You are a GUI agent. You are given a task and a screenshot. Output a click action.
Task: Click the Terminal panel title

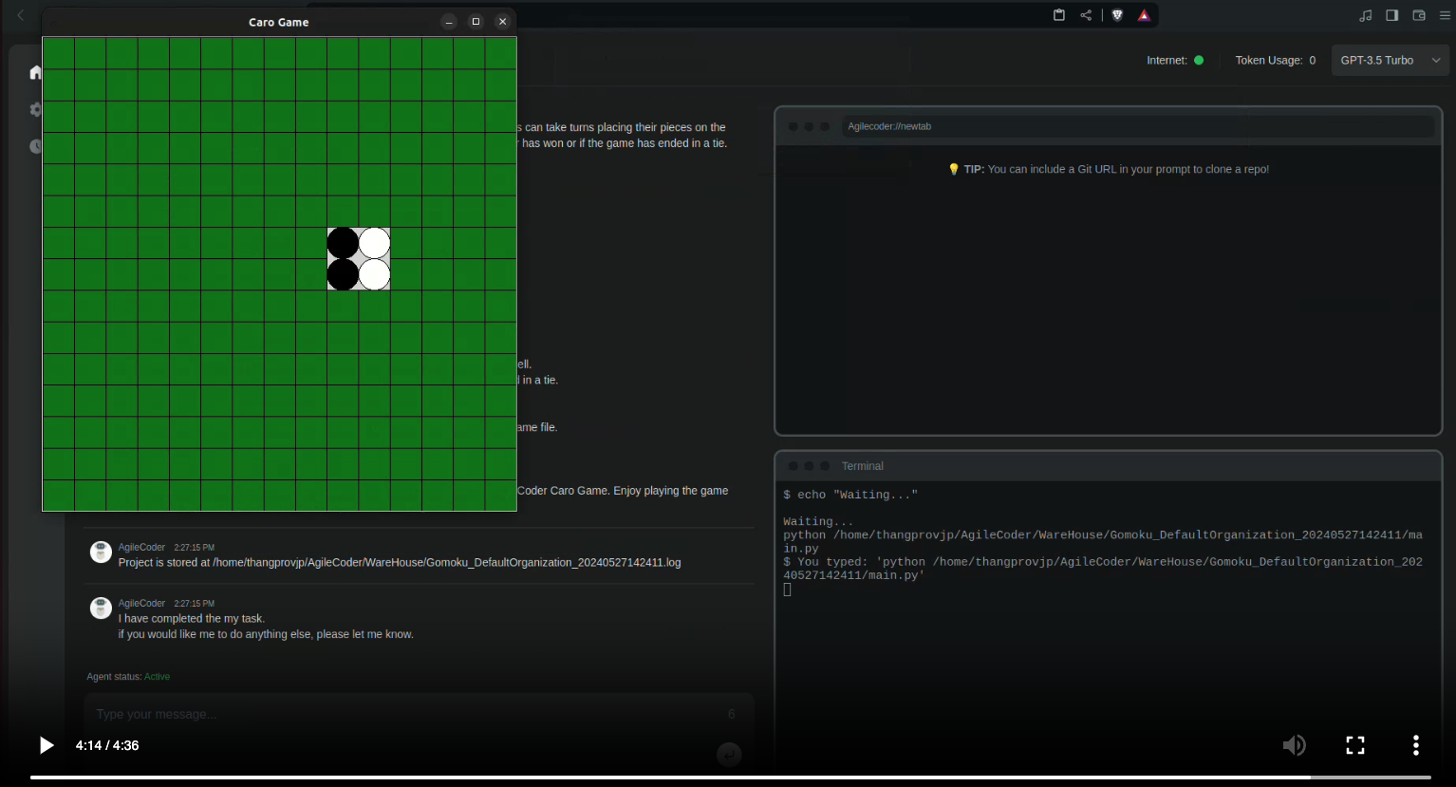(862, 466)
